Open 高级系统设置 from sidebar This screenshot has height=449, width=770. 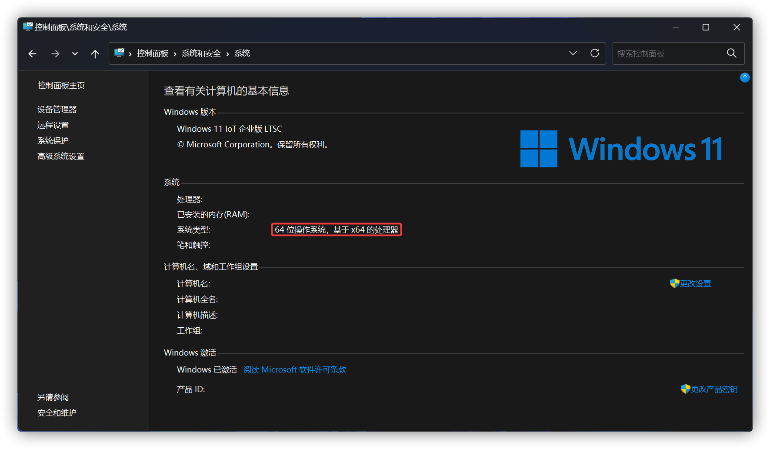(x=61, y=156)
